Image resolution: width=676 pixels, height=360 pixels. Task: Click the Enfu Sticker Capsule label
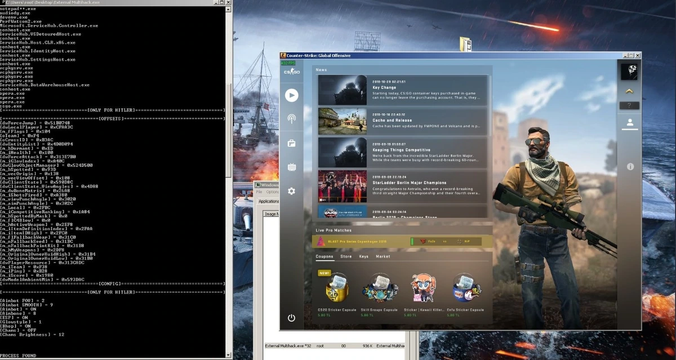(x=466, y=310)
